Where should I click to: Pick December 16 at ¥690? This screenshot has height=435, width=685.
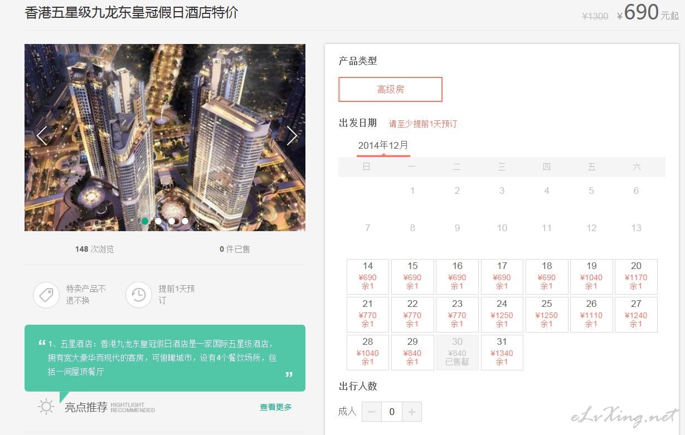(457, 276)
